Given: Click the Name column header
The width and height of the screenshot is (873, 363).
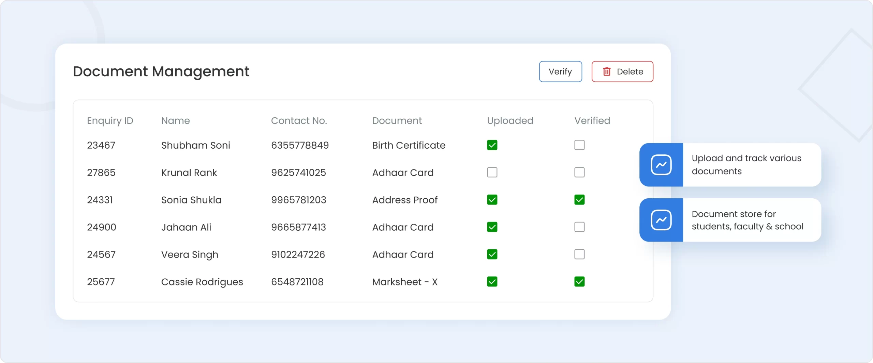Looking at the screenshot, I should coord(175,121).
